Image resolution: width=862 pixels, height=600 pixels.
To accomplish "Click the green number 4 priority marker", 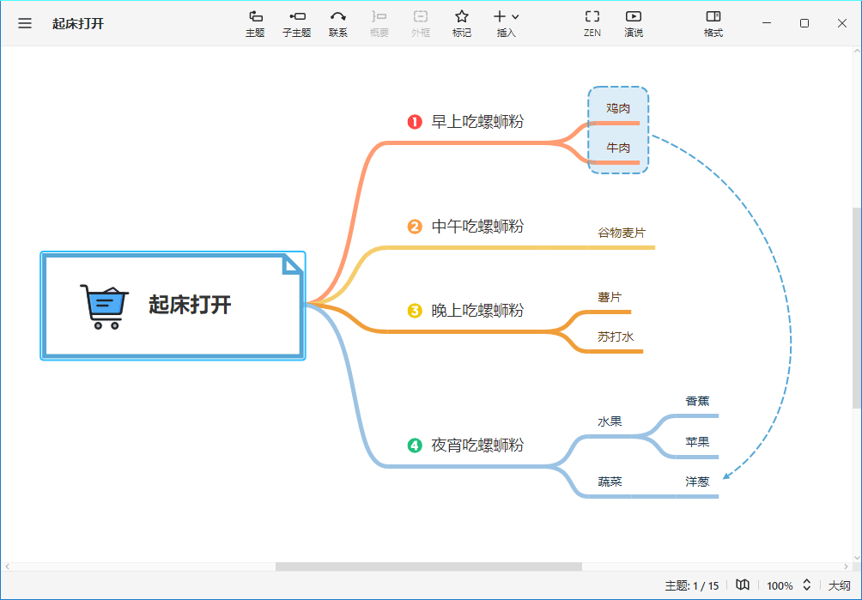I will click(415, 445).
